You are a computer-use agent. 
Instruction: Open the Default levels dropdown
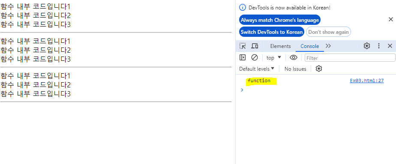tap(257, 69)
